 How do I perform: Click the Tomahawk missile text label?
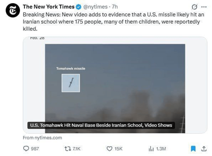pyautogui.click(x=71, y=68)
